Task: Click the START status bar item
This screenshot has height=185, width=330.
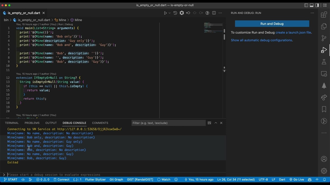Action: [11, 180]
